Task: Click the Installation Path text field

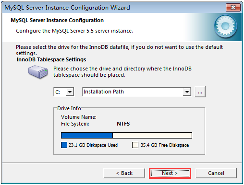Action: [x=133, y=92]
